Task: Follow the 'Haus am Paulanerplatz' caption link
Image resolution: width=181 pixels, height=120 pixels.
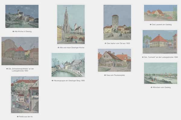Action: pos(116,75)
